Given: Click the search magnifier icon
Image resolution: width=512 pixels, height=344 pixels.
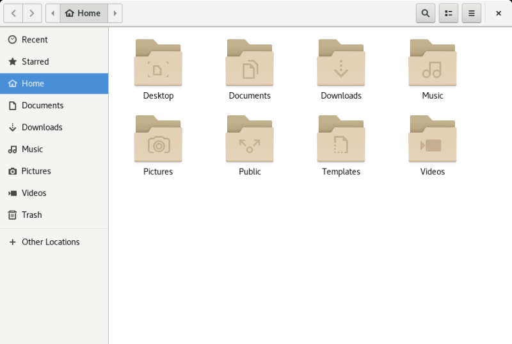Looking at the screenshot, I should [425, 13].
